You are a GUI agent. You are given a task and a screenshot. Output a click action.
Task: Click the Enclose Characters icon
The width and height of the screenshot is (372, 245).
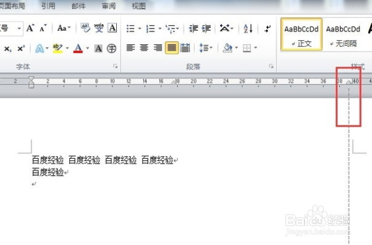[x=111, y=48]
